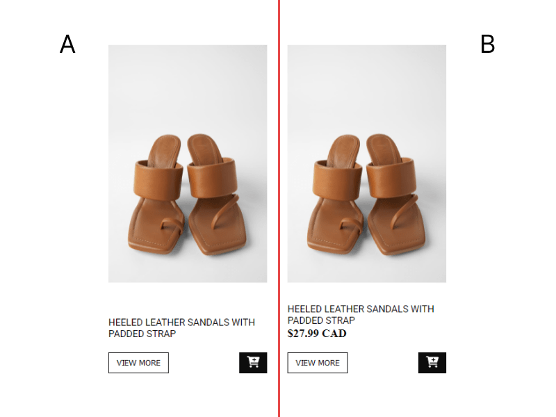Click the left sandal in variant B photo
Viewport: 556px width, 417px height.
pos(336,194)
